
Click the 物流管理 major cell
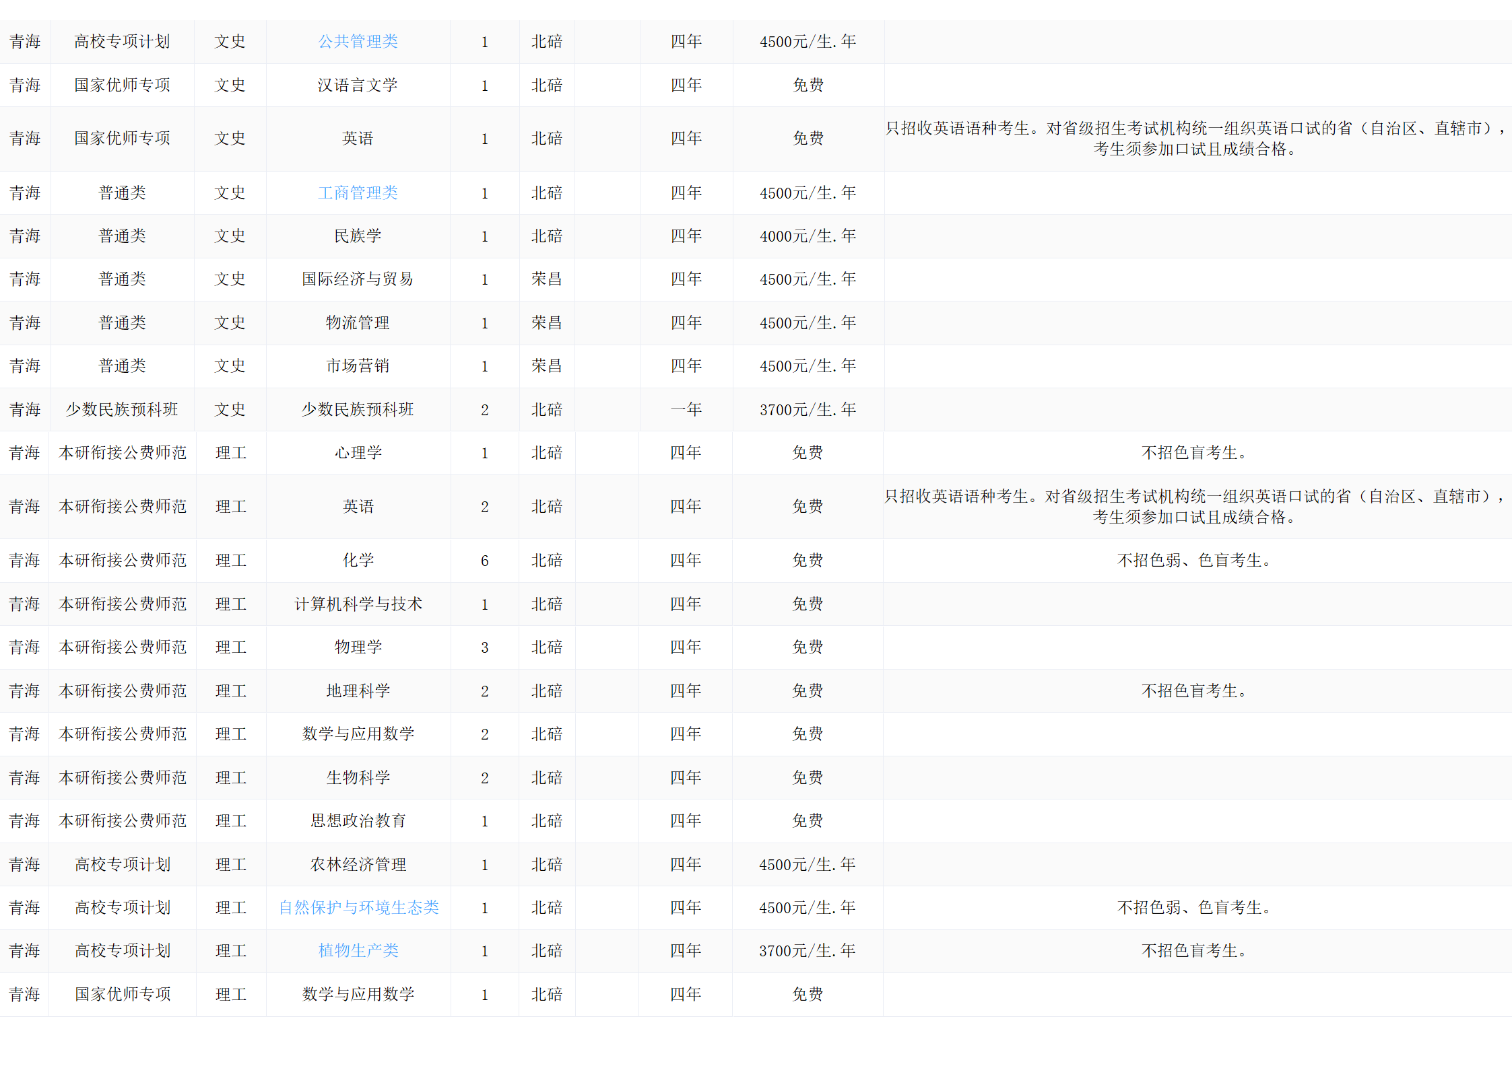point(358,323)
